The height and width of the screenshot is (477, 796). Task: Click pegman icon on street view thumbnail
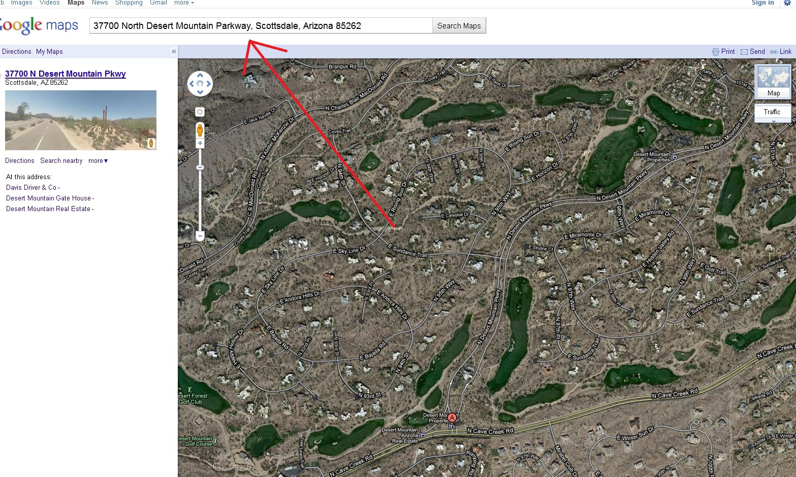(x=151, y=143)
